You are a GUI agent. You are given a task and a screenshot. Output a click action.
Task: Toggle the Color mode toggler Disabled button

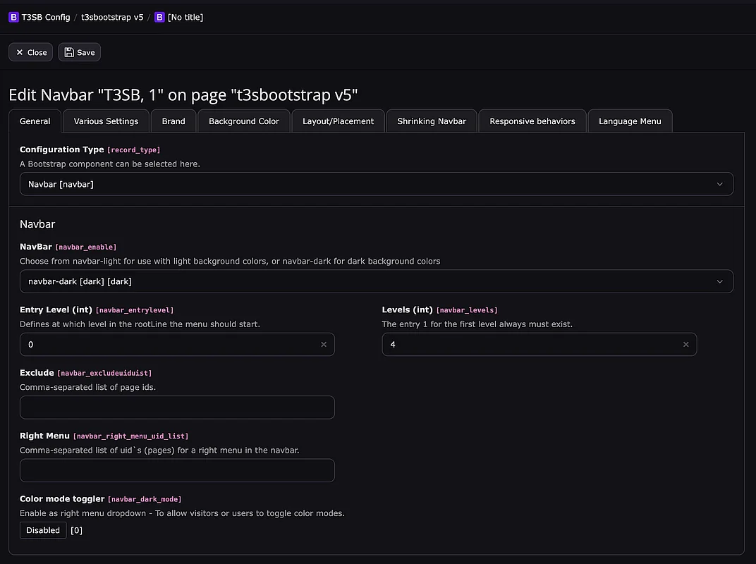(43, 530)
